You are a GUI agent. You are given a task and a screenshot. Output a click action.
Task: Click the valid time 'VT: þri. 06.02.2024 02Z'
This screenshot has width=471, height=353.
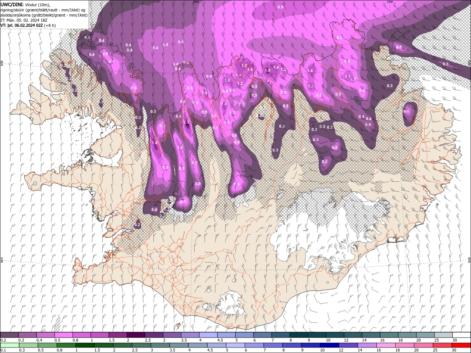pos(22,25)
